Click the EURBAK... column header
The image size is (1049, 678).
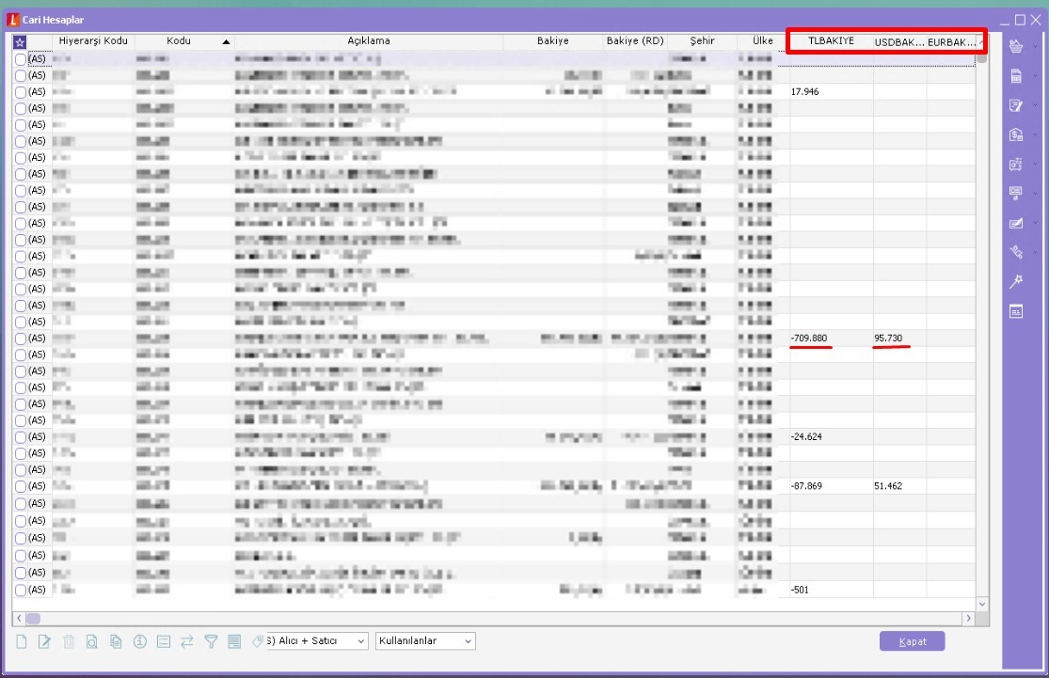[x=950, y=42]
